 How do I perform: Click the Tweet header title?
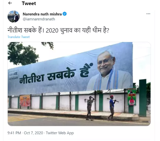pyautogui.click(x=29, y=3)
